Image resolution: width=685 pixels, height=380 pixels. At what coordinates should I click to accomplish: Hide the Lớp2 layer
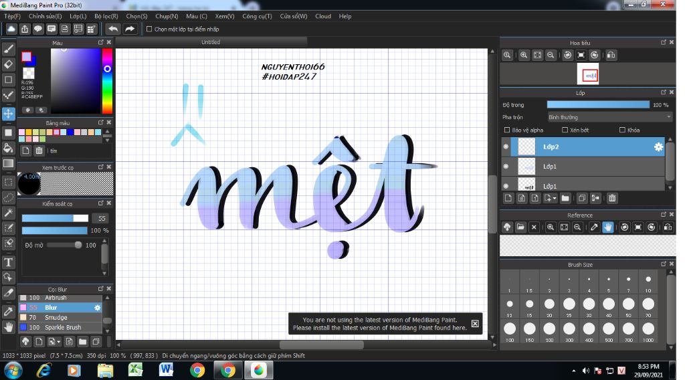coord(506,147)
